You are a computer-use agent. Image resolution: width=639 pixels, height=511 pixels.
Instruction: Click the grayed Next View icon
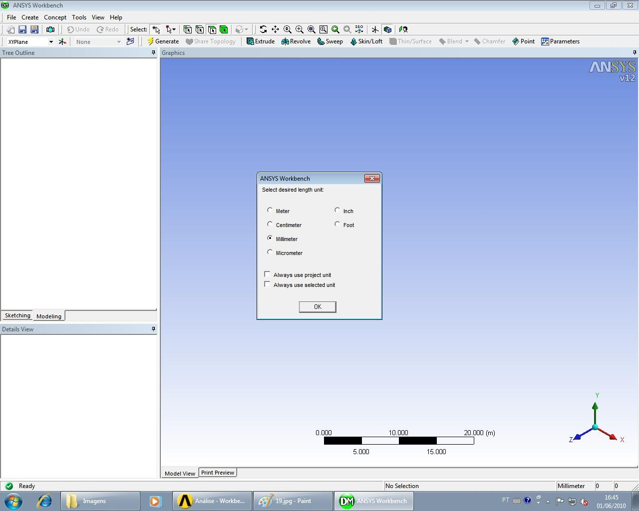coord(347,29)
